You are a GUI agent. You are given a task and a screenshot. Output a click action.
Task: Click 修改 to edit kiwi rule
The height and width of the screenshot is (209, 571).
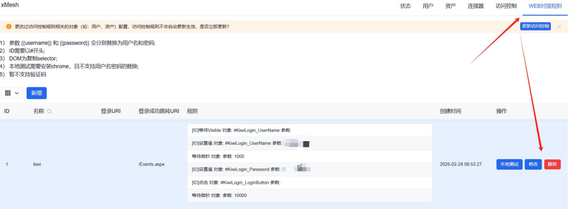pos(533,165)
